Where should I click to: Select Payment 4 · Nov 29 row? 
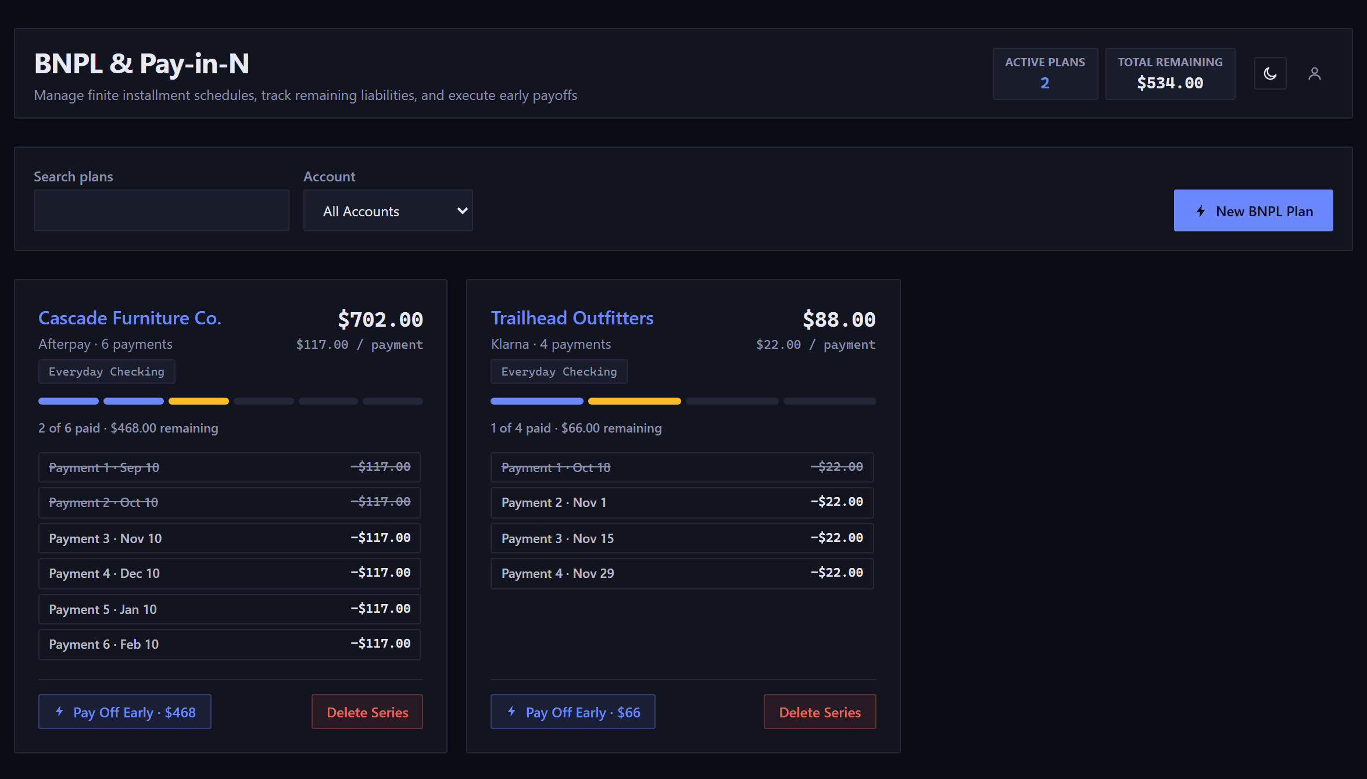click(682, 573)
